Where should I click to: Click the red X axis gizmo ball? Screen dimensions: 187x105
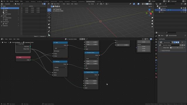[x=151, y=14]
